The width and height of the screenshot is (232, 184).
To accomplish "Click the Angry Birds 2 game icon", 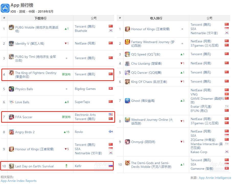I will click(x=11, y=132).
